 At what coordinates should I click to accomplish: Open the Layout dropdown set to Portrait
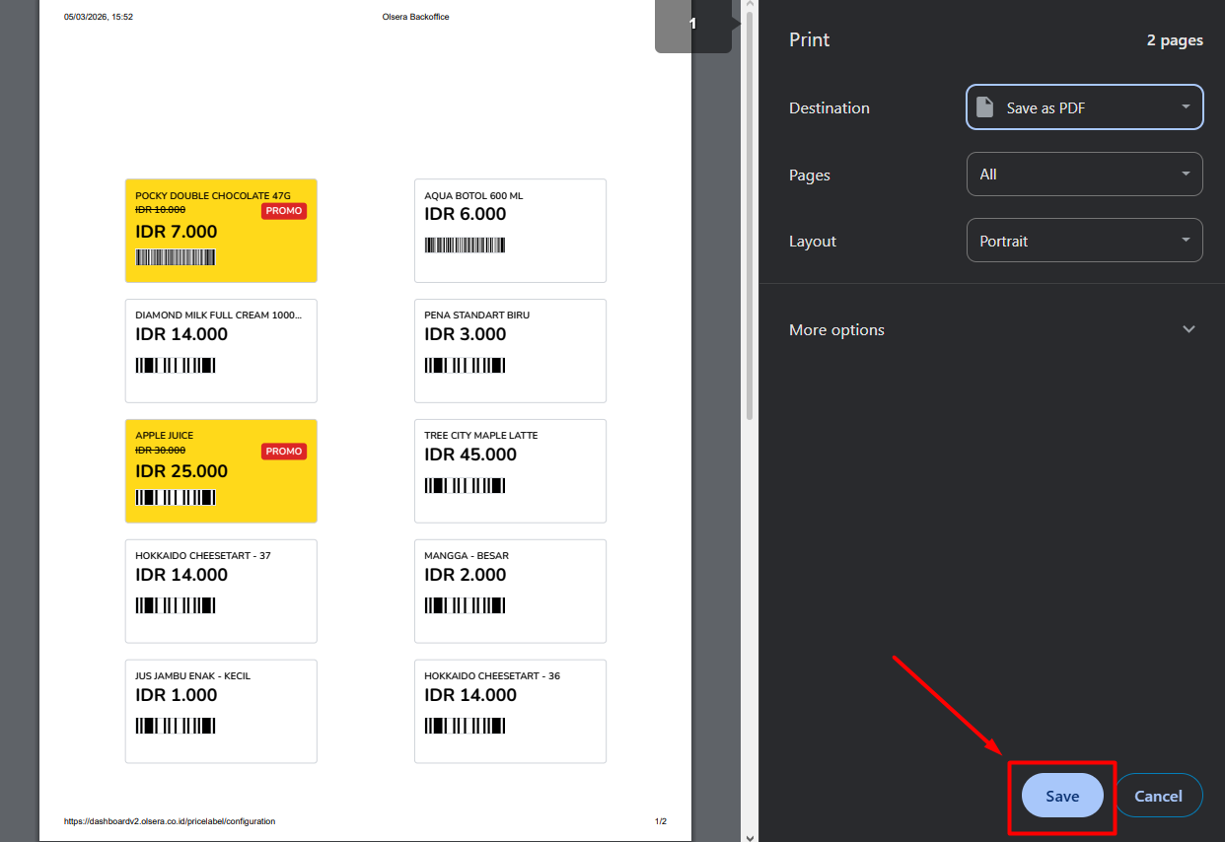pyautogui.click(x=1085, y=241)
